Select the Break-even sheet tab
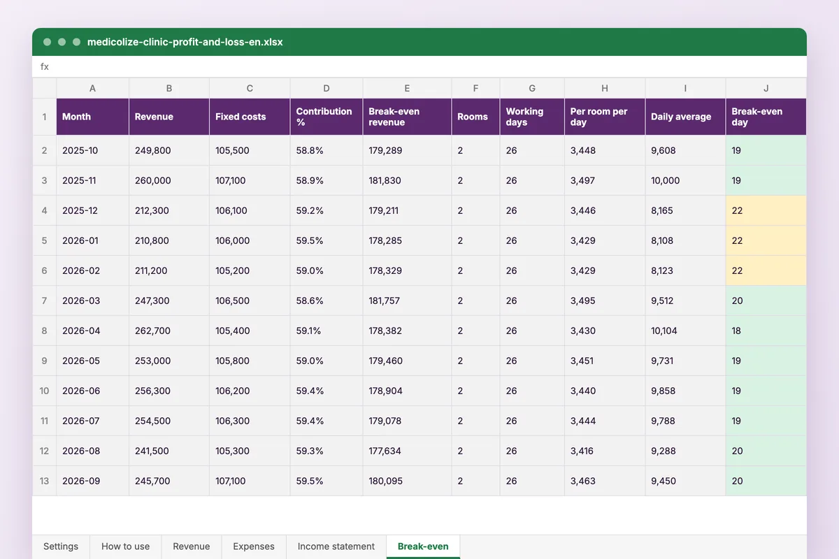Viewport: 839px width, 559px height. (423, 546)
